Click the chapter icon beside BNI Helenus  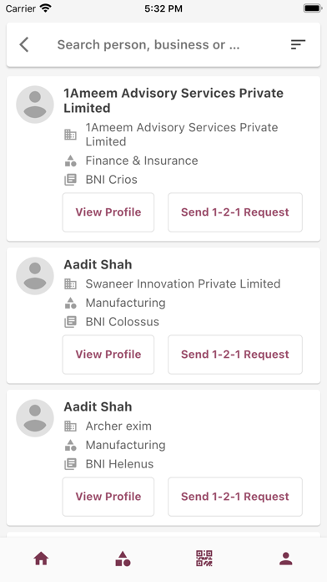pos(70,464)
